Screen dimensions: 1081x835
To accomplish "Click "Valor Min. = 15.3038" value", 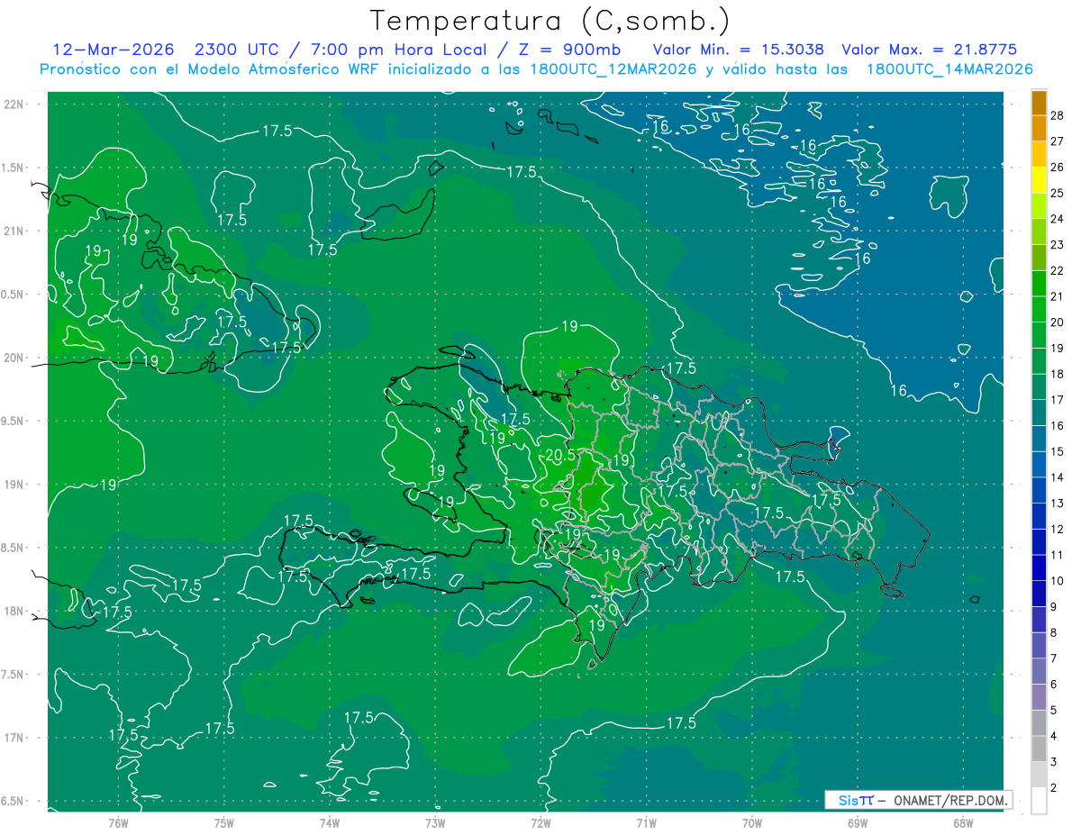I will click(x=739, y=50).
